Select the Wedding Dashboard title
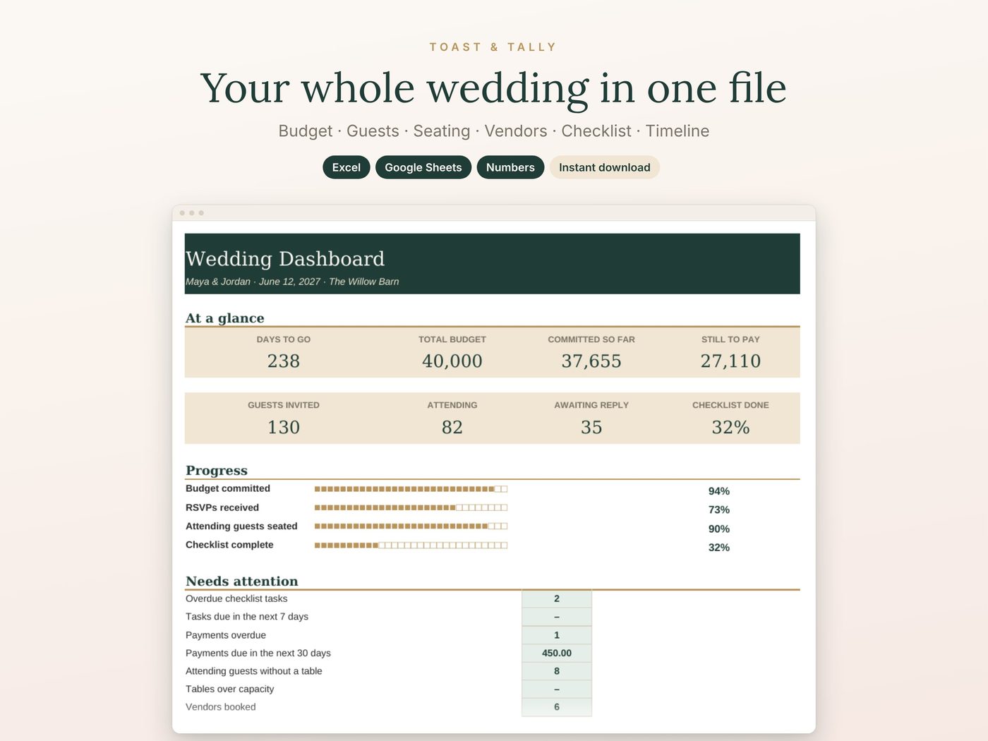The image size is (988, 741). [285, 259]
